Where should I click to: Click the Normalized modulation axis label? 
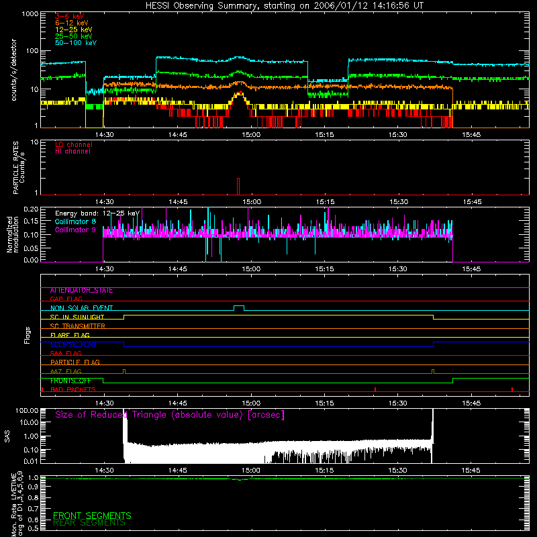click(12, 234)
